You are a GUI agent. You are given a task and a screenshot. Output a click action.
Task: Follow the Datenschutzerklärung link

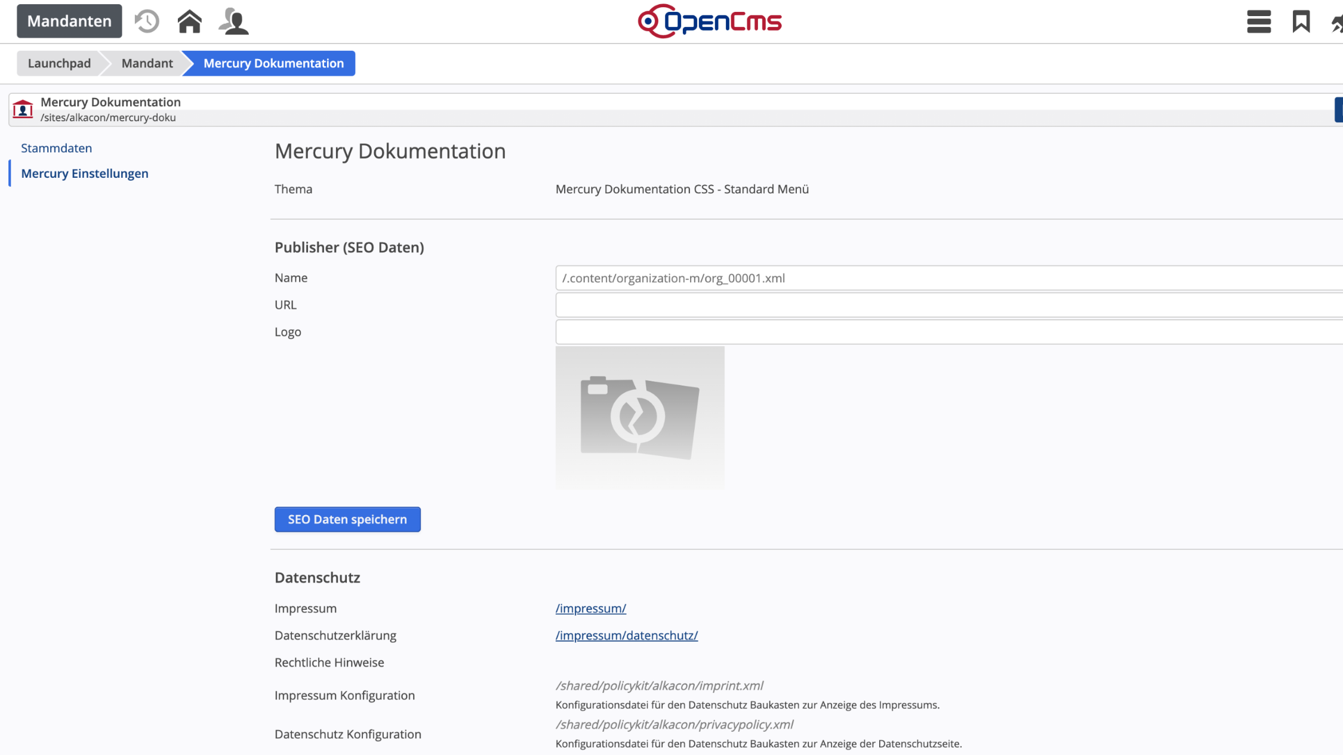(626, 635)
